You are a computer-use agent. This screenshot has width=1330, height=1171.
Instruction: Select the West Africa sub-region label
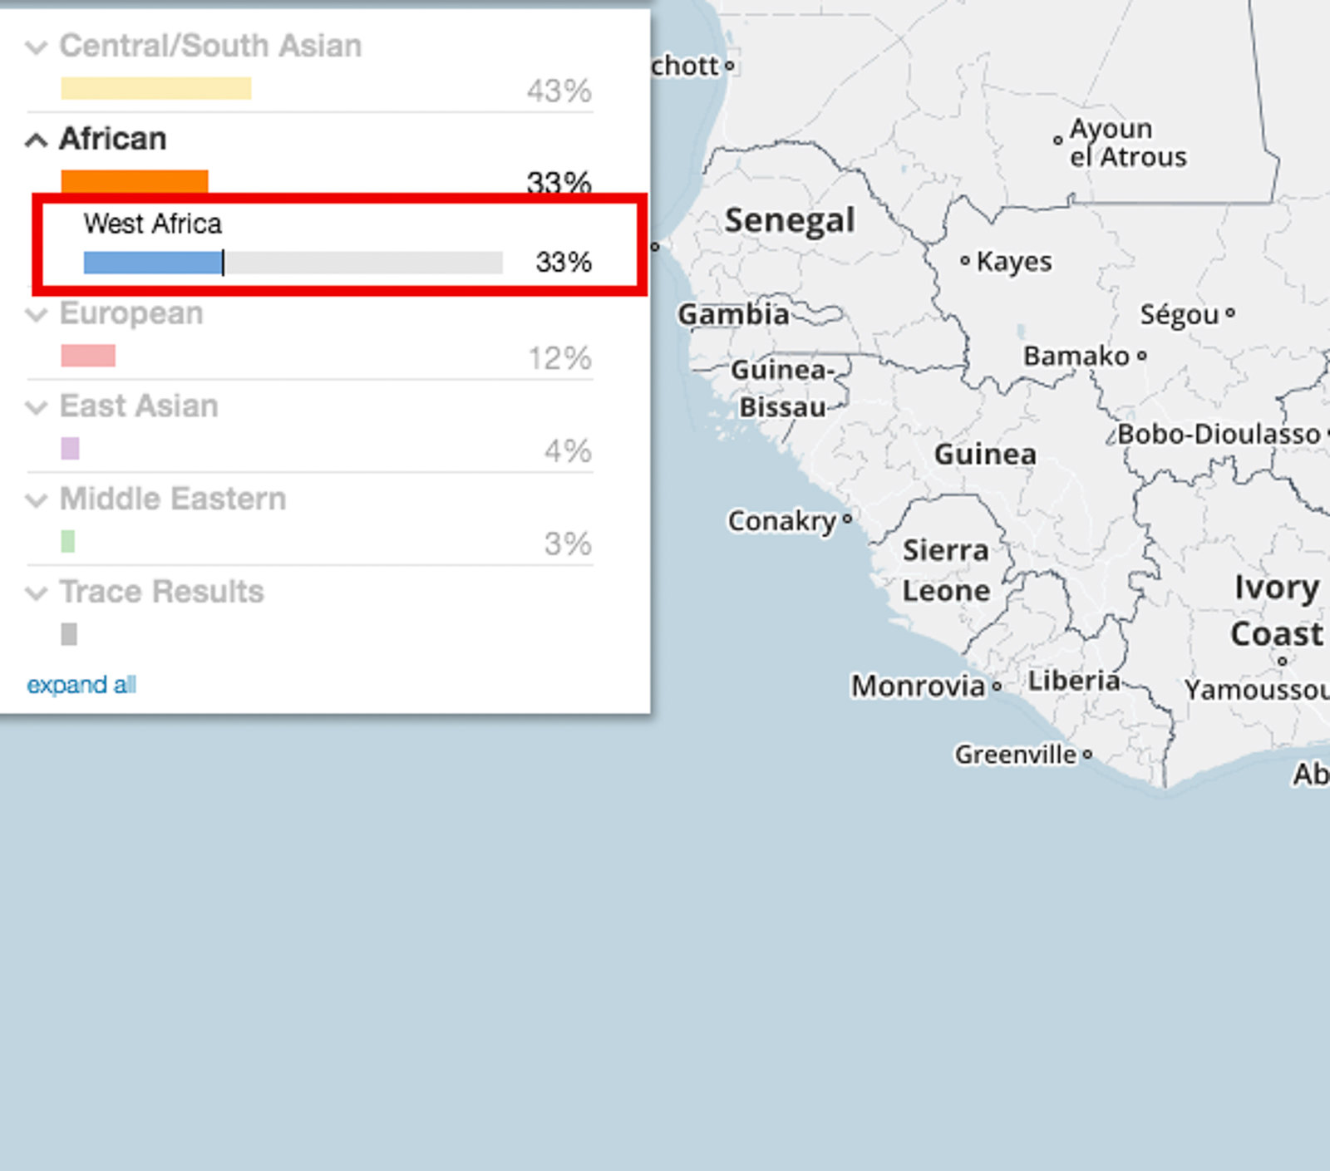[153, 224]
